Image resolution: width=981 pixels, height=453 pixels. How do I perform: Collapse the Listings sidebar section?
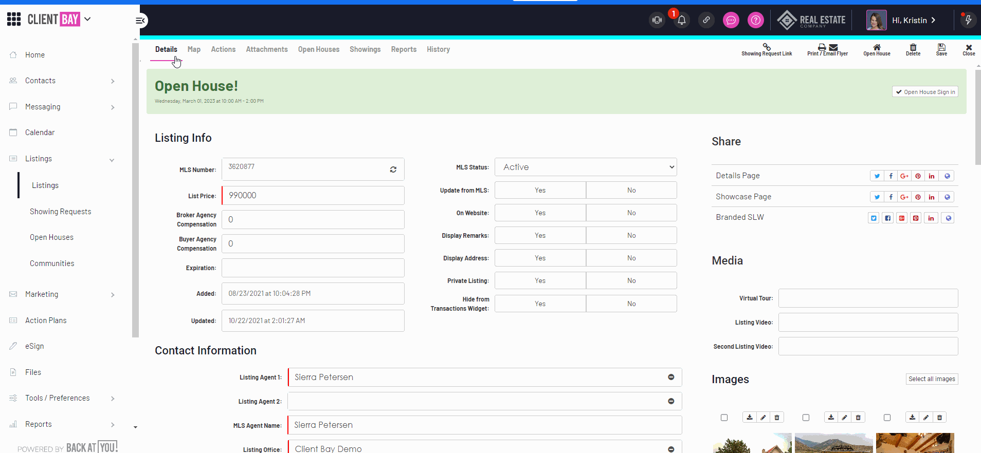112,160
